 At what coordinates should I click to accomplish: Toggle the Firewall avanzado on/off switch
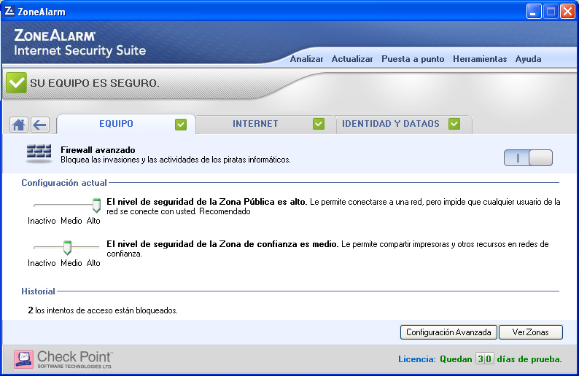click(x=528, y=158)
